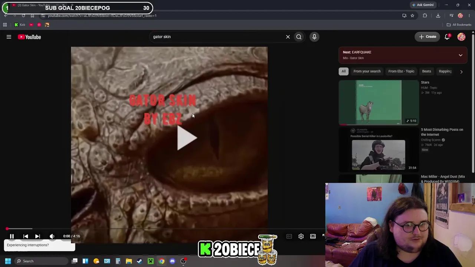Go to the YouTube home logo
Image resolution: width=475 pixels, height=267 pixels.
point(29,37)
